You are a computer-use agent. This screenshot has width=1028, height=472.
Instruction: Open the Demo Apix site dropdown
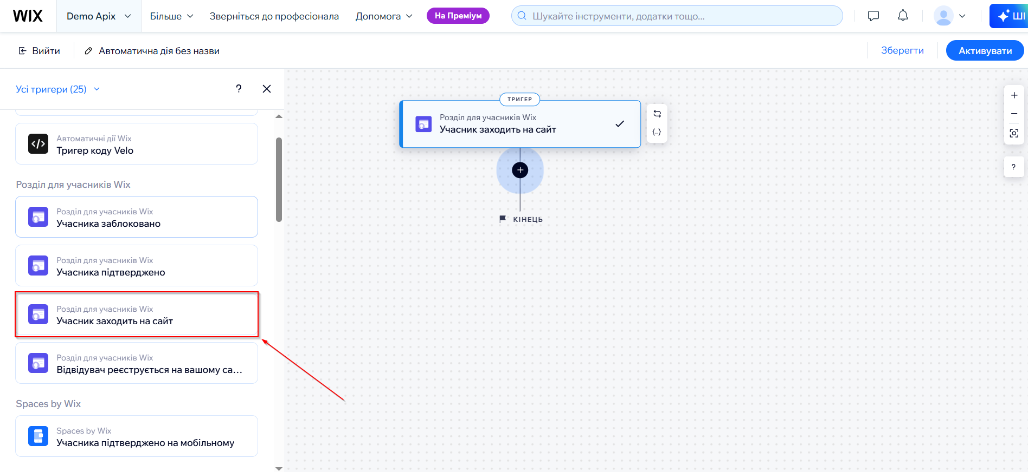pos(99,16)
